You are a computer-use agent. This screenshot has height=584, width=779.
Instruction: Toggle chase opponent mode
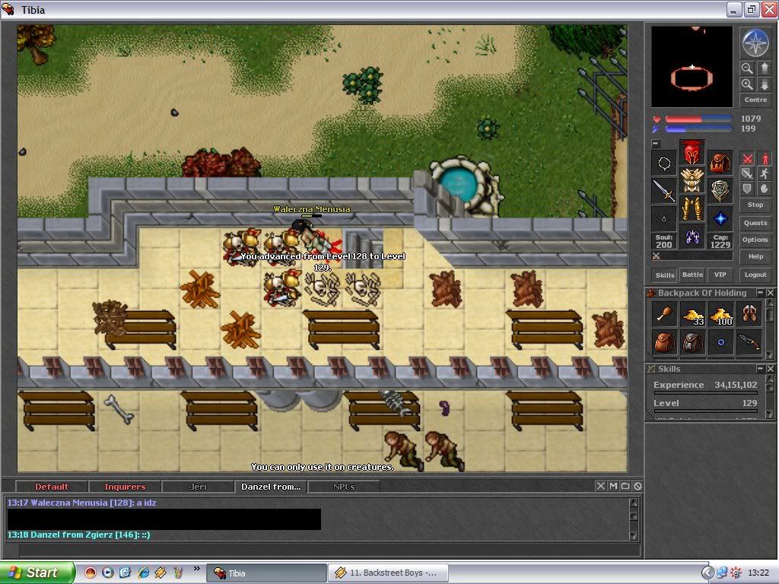(x=764, y=173)
